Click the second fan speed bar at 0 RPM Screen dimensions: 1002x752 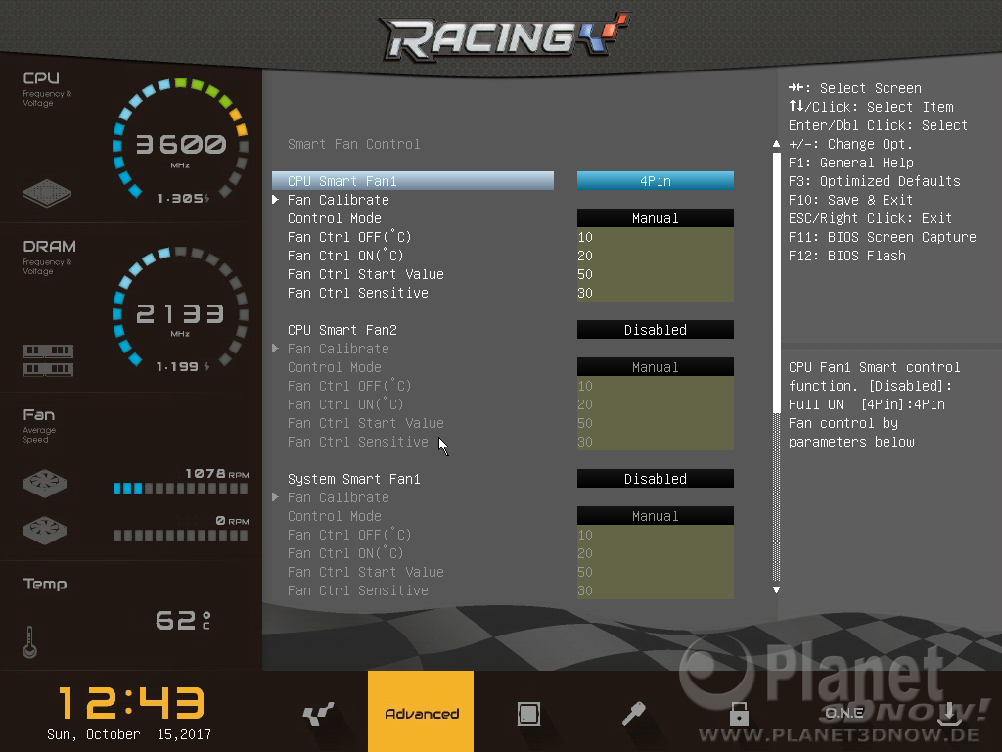point(180,536)
